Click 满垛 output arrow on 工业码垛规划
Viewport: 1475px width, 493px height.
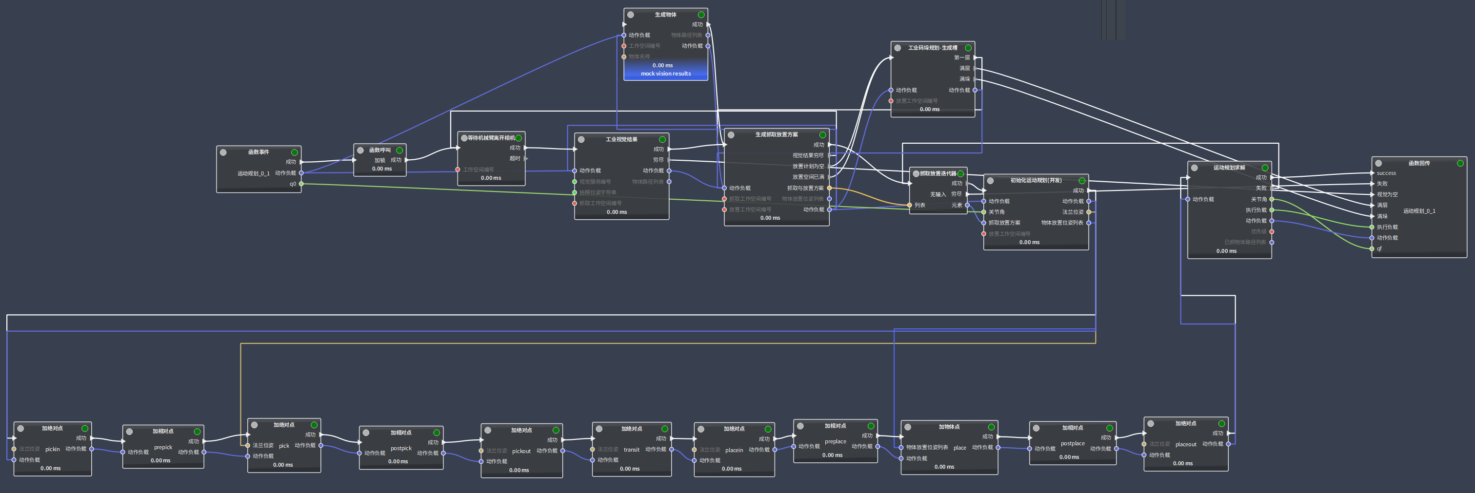click(975, 79)
